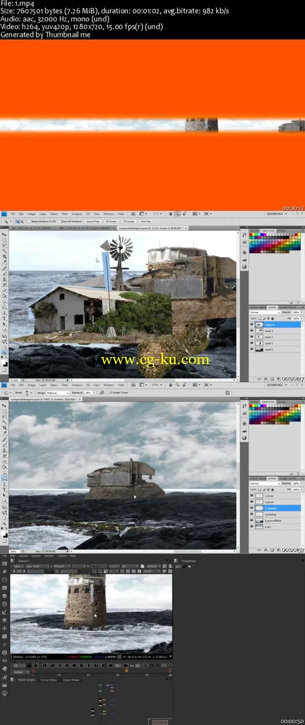Viewport: 305px width, 725px height.
Task: Click the foreground color swatch in the clouds frame toolbox
Action: click(x=4, y=532)
